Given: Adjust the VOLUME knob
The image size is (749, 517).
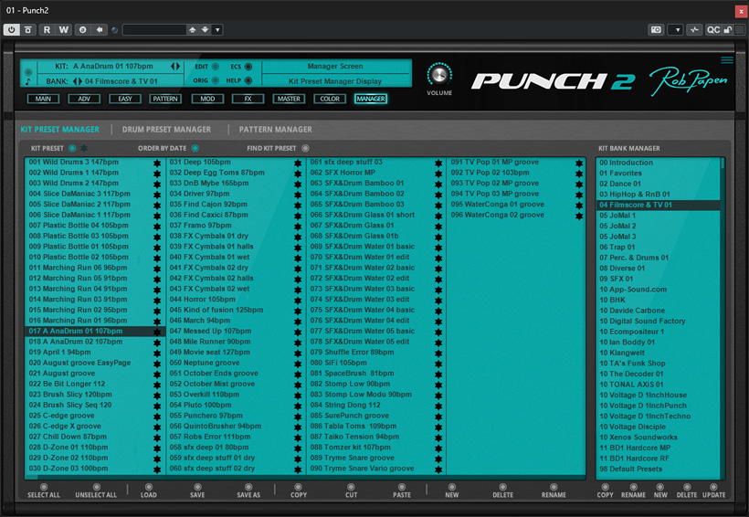Looking at the screenshot, I should coord(439,75).
